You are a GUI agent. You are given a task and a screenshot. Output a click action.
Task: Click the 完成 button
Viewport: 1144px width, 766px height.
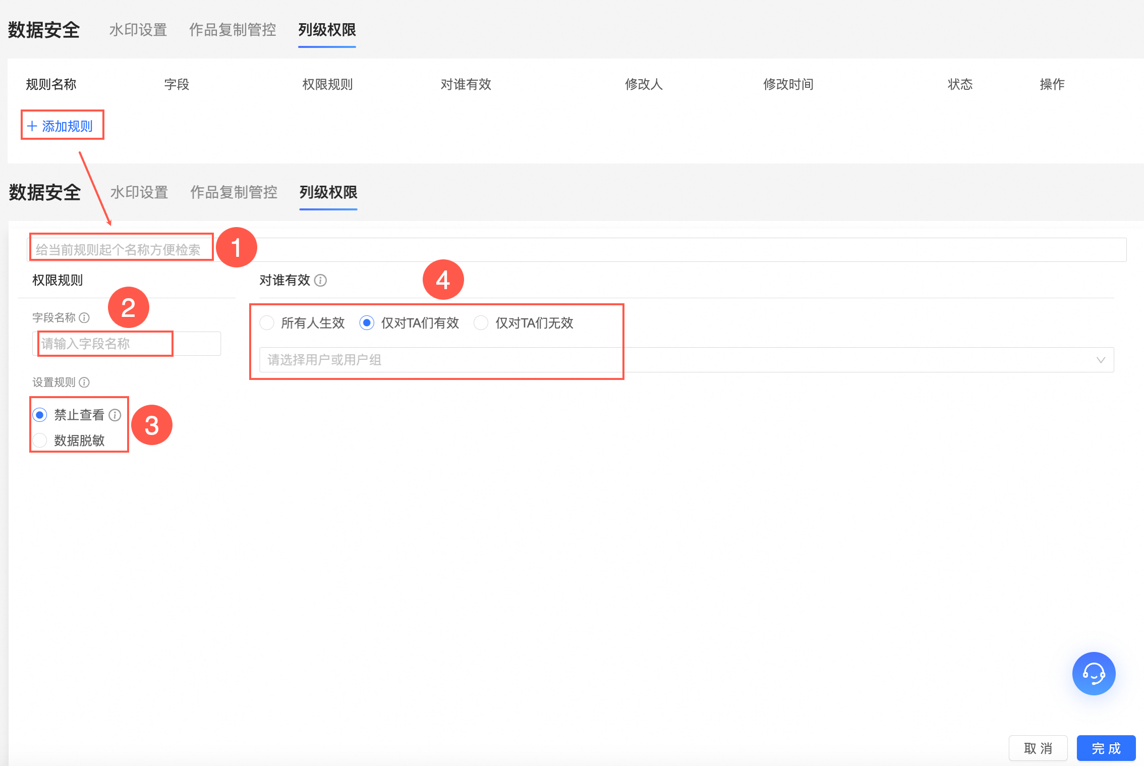(1106, 748)
